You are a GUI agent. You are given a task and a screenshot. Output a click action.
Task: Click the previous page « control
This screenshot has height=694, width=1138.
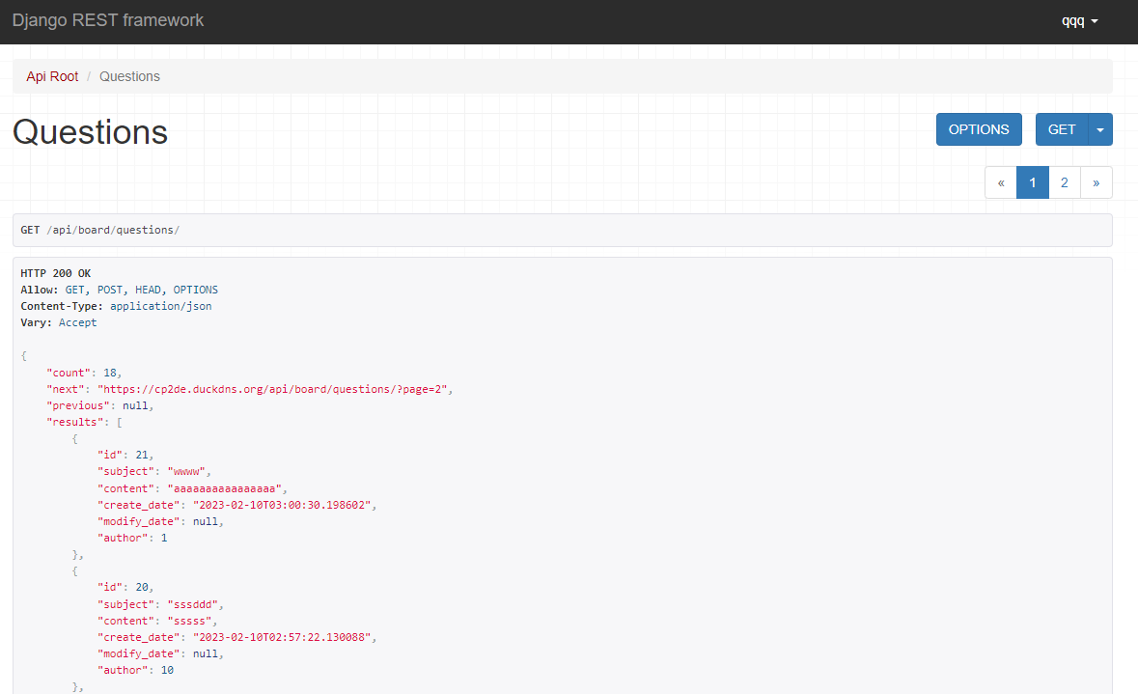point(1000,181)
